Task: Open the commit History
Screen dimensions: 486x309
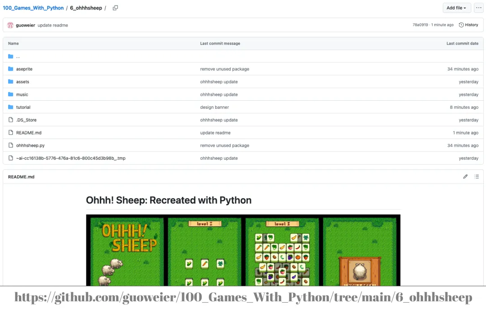Action: (468, 25)
